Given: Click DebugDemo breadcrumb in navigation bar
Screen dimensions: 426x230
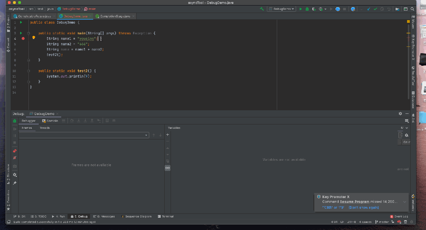Looking at the screenshot, I should 69,9.
